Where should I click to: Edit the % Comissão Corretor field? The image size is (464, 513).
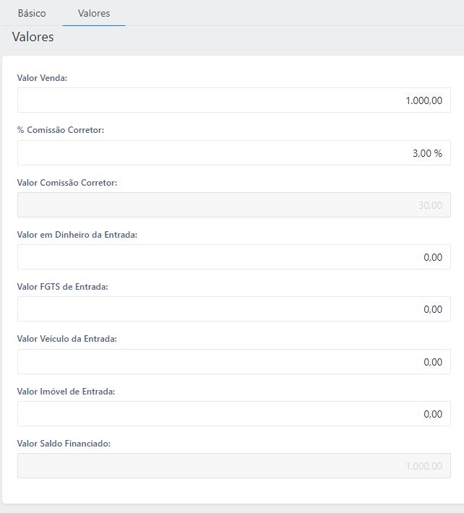click(234, 152)
